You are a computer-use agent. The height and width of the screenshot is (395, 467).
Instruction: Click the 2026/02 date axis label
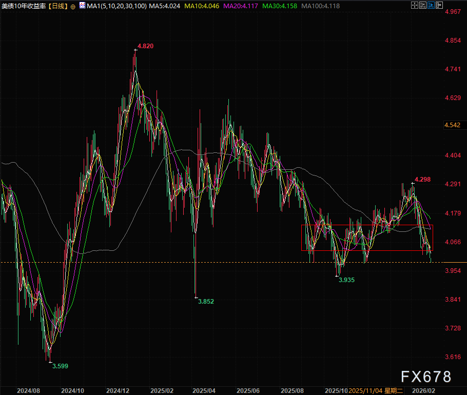(x=423, y=391)
